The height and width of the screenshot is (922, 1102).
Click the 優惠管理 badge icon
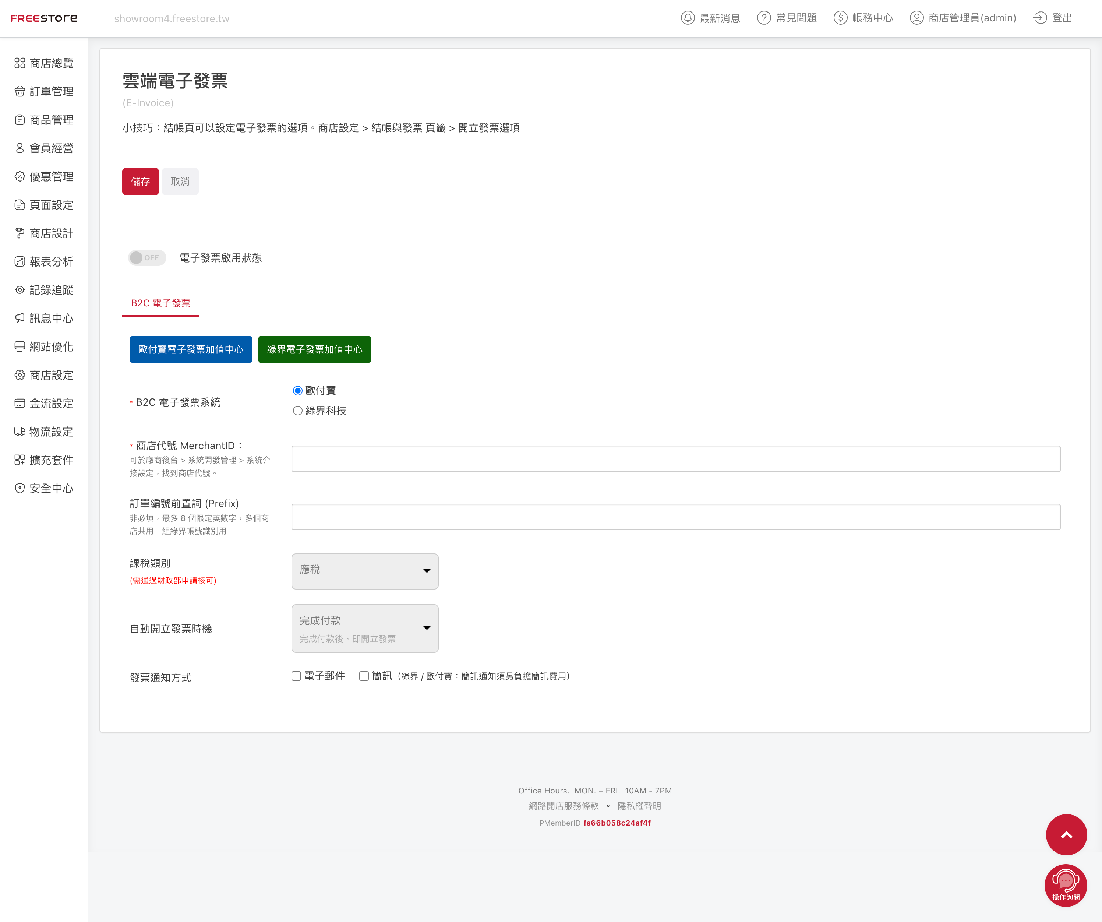tap(20, 176)
